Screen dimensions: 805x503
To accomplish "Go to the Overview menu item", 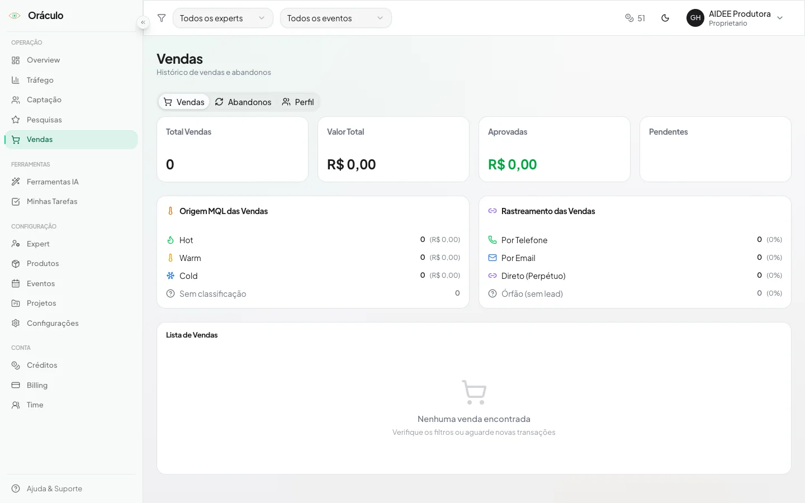I will 71,60.
